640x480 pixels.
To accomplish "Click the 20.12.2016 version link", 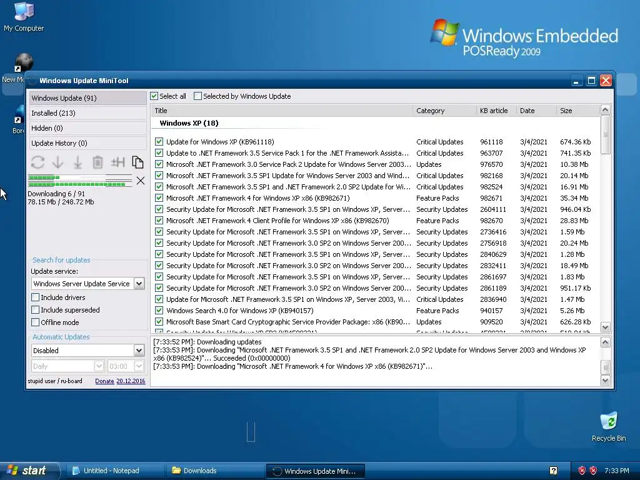I will [x=131, y=381].
